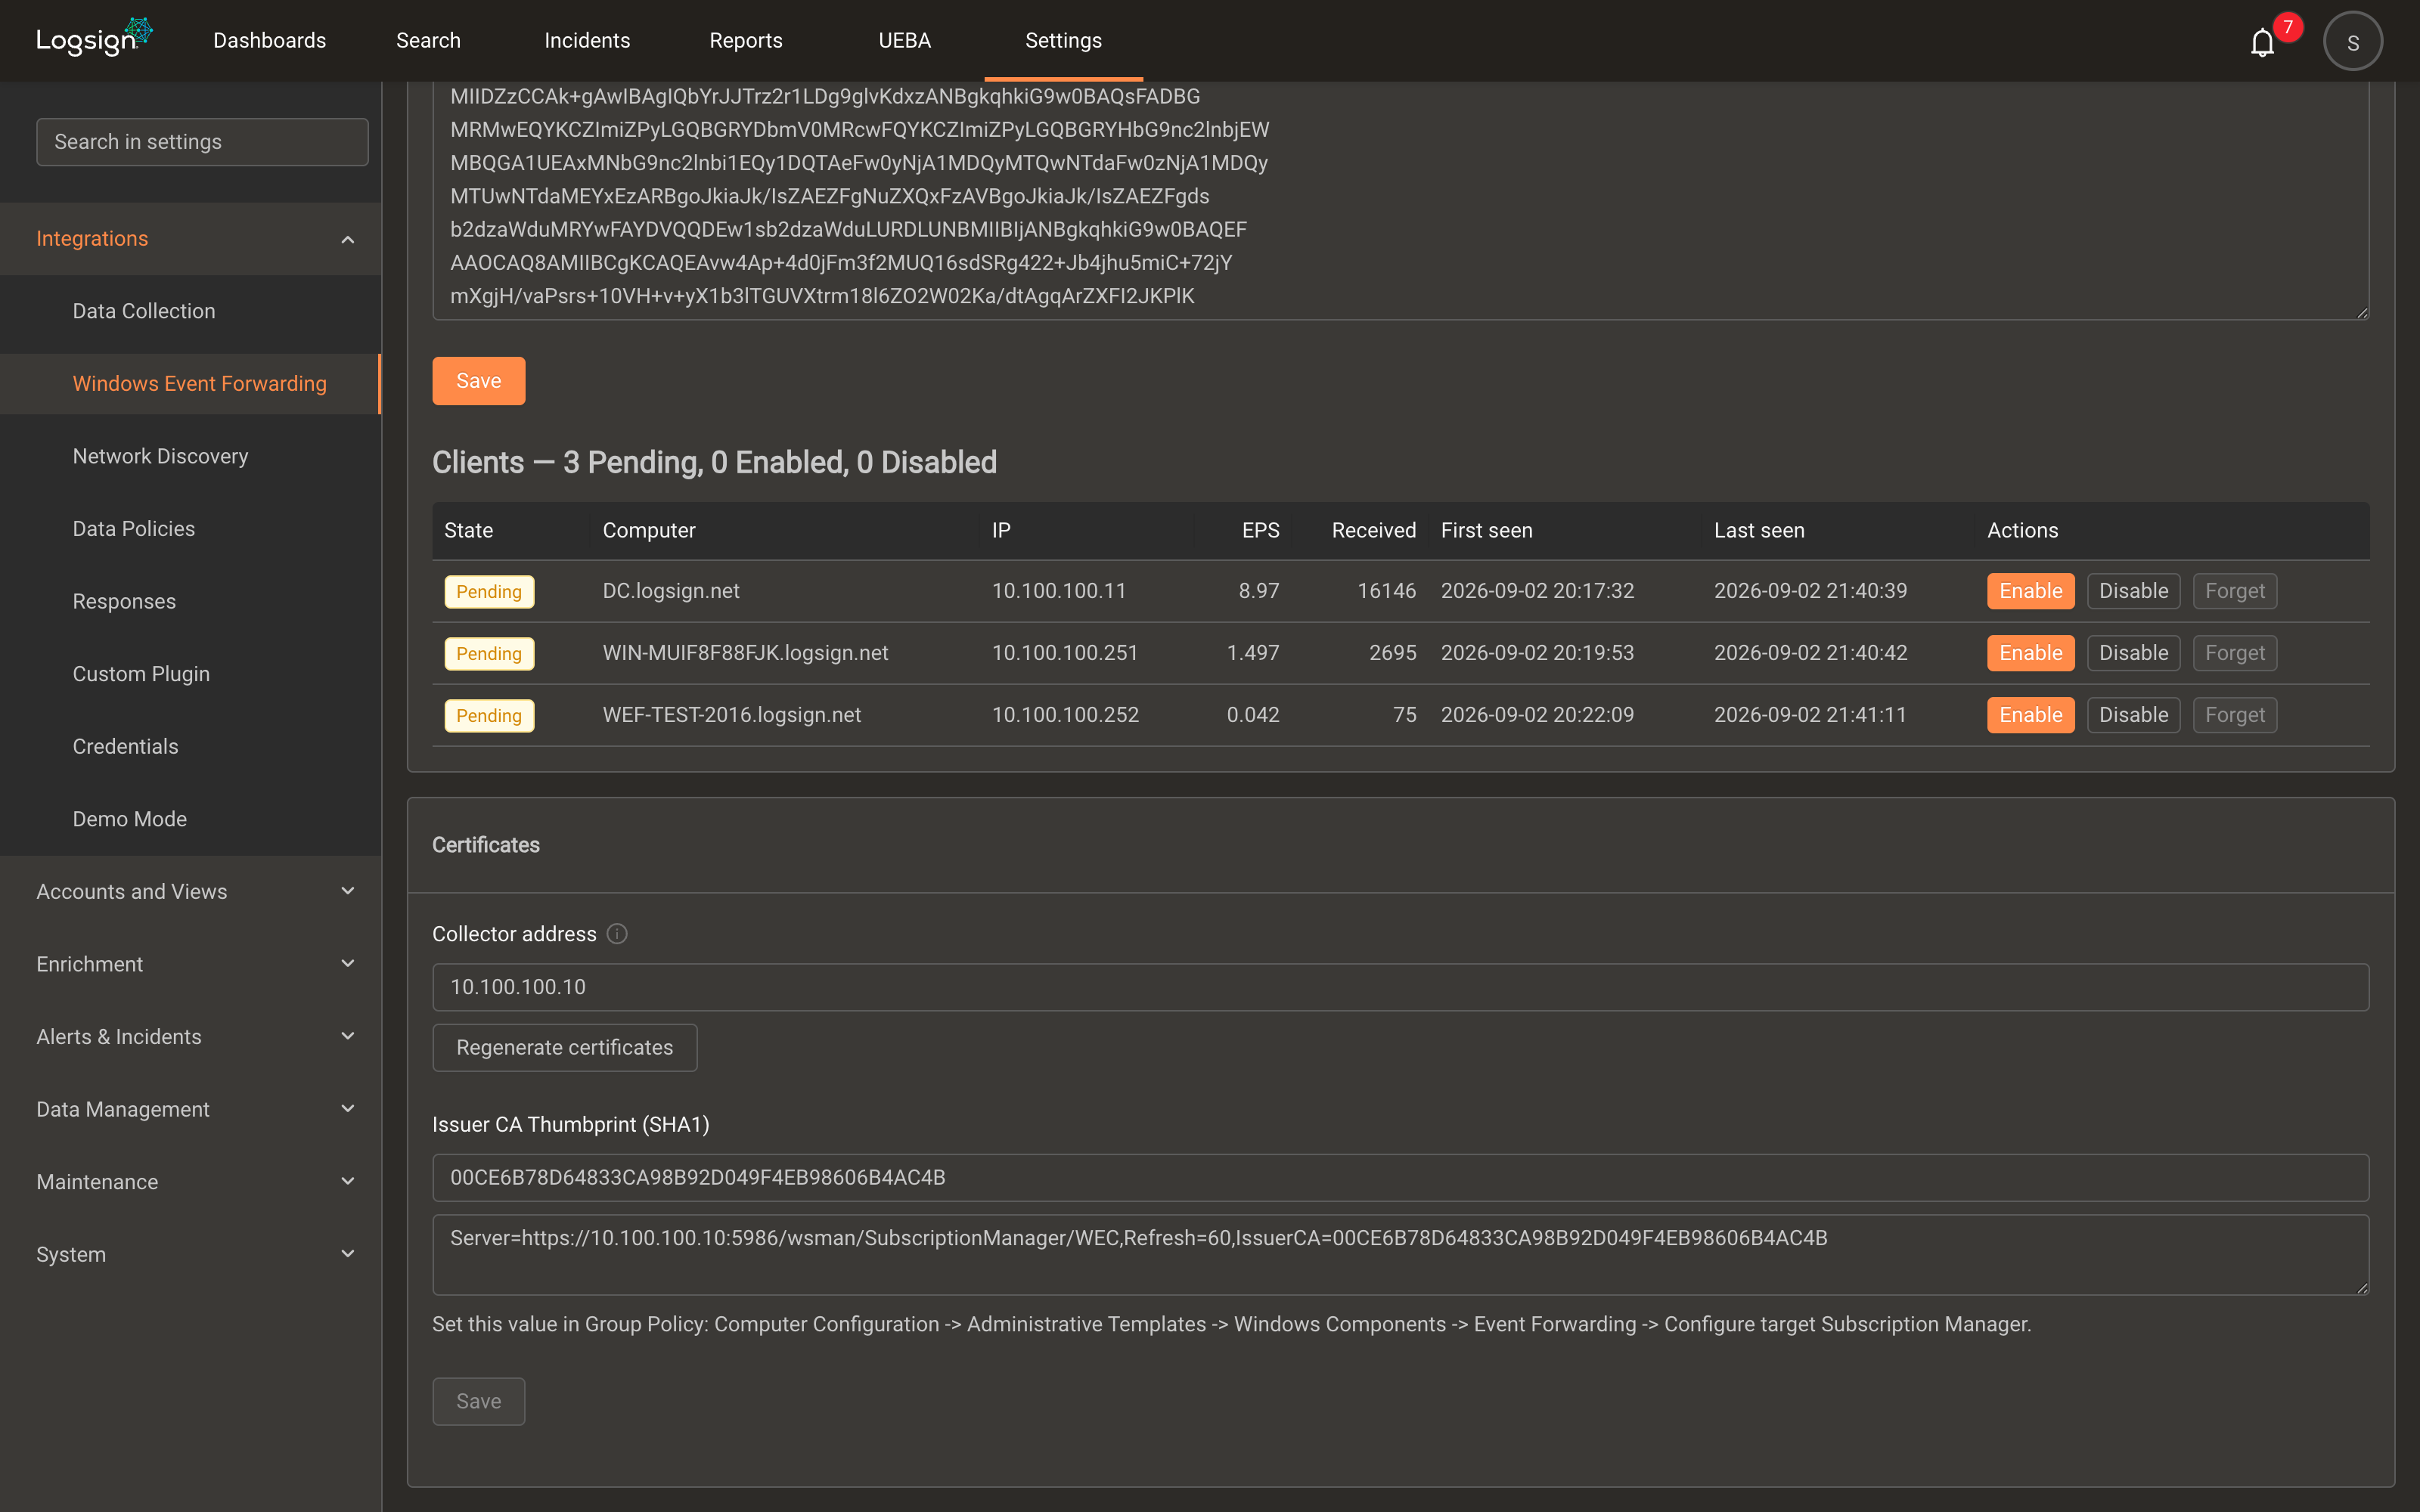The height and width of the screenshot is (1512, 2420).
Task: Select Windows Event Forwarding in sidebar
Action: point(190,384)
